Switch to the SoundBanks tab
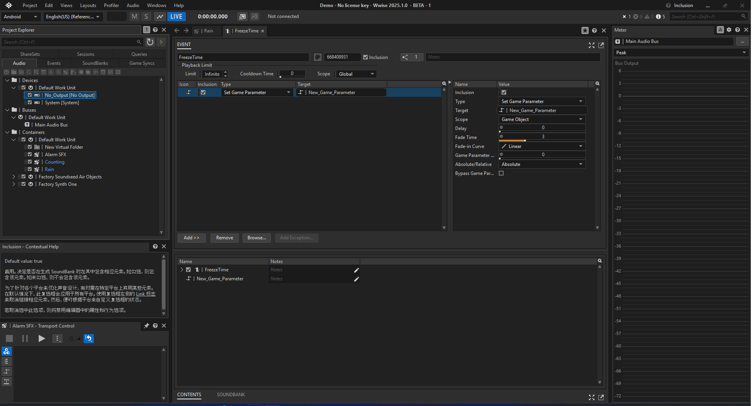Viewport: 754px width, 406px height. (x=95, y=63)
